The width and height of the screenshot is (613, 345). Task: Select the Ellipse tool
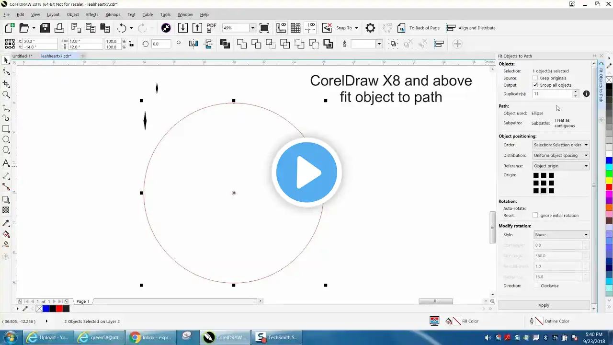click(x=6, y=139)
